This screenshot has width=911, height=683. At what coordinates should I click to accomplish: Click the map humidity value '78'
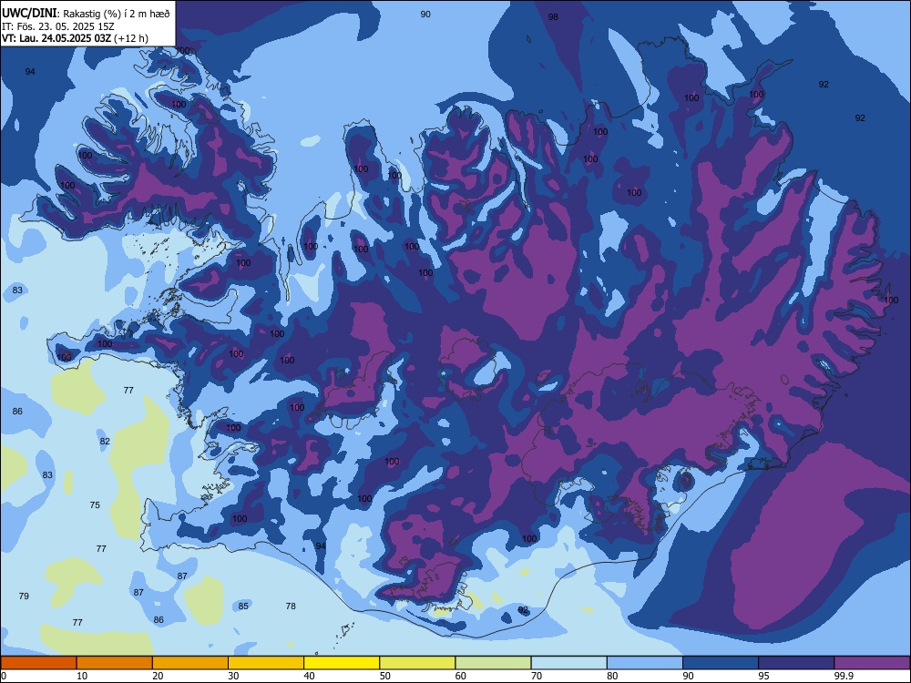coord(292,606)
